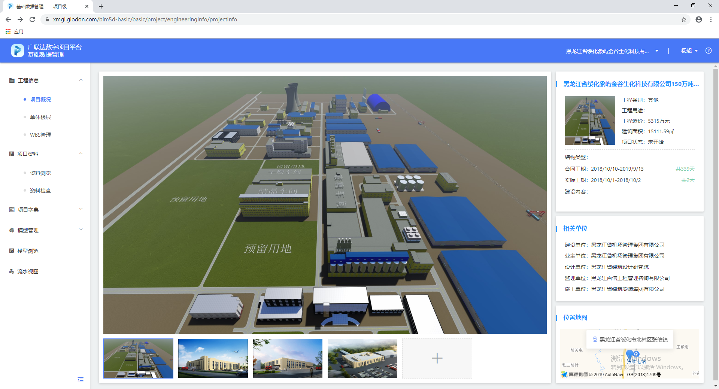
Task: Select the first aerial model thumbnail
Action: pyautogui.click(x=138, y=358)
